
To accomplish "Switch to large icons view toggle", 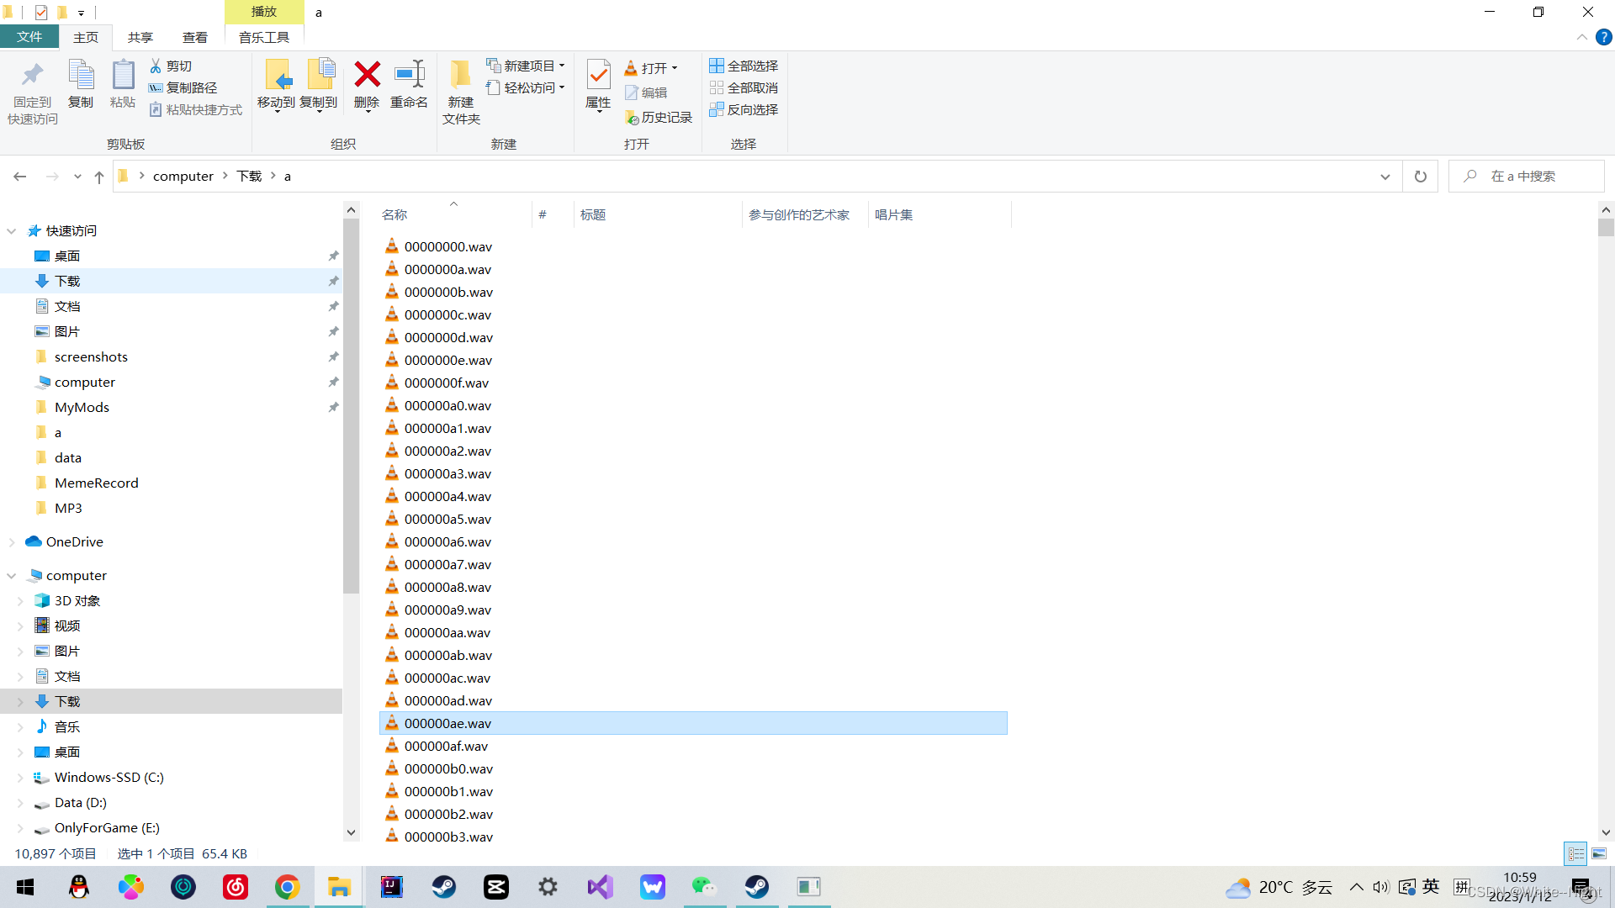I will [x=1599, y=853].
